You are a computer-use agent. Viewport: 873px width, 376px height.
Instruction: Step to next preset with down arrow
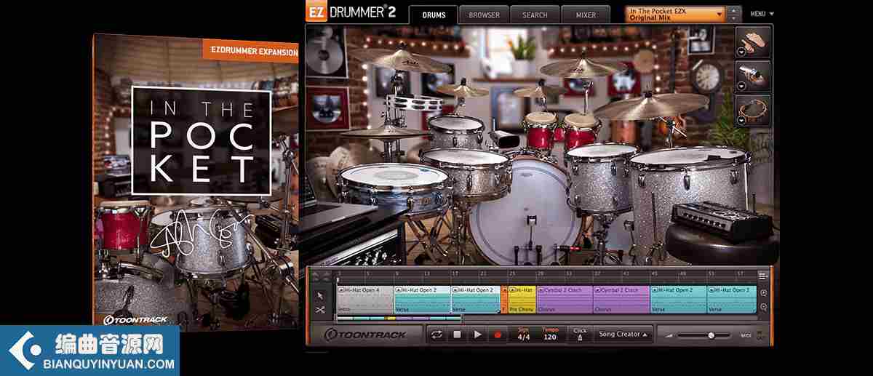[x=734, y=18]
